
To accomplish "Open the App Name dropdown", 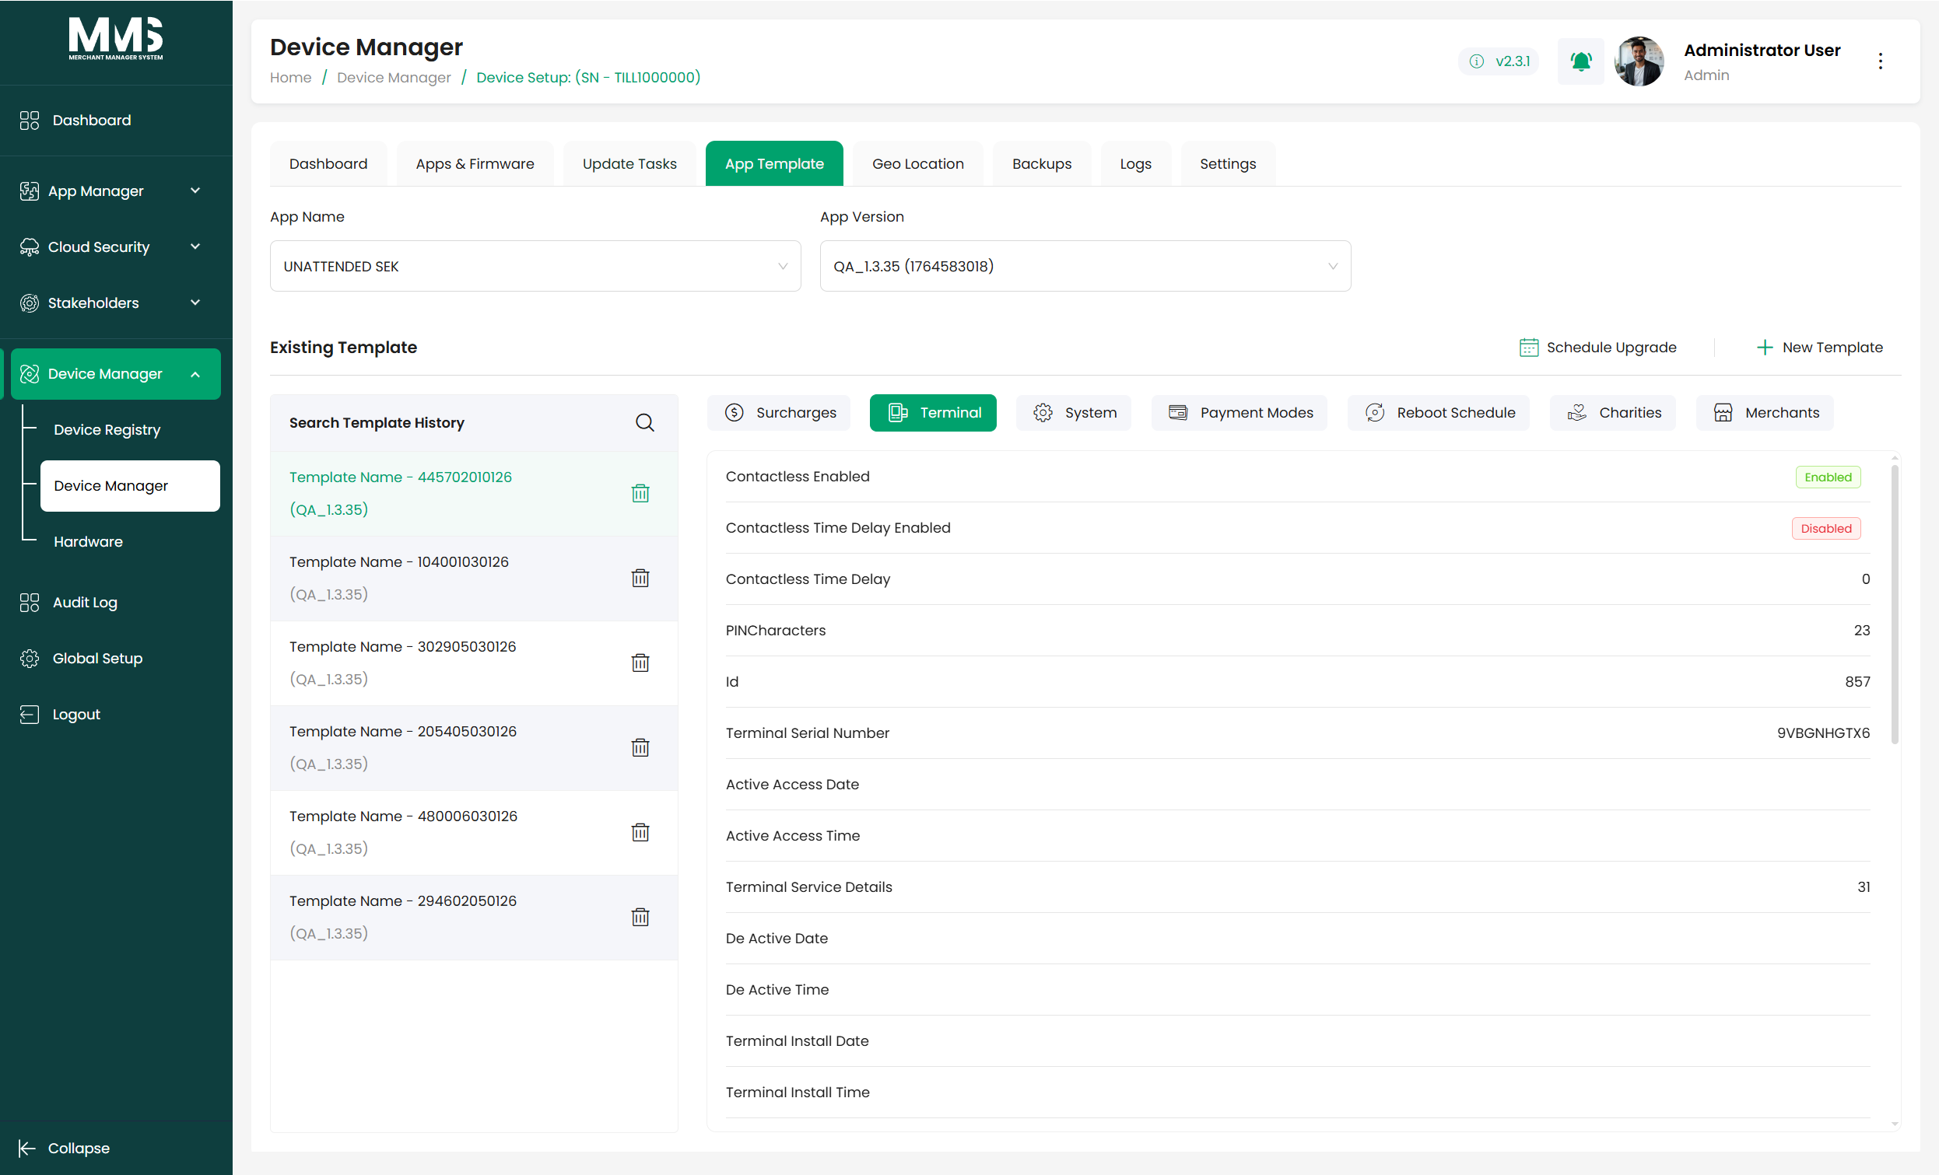I will click(x=535, y=266).
